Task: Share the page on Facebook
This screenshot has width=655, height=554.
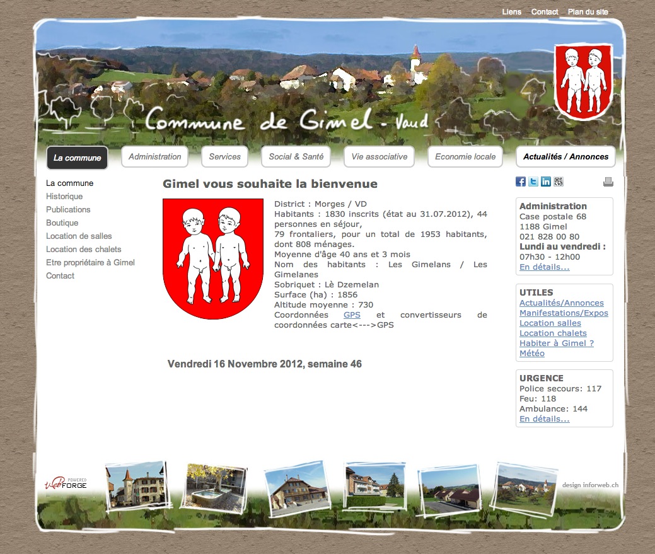Action: (519, 181)
